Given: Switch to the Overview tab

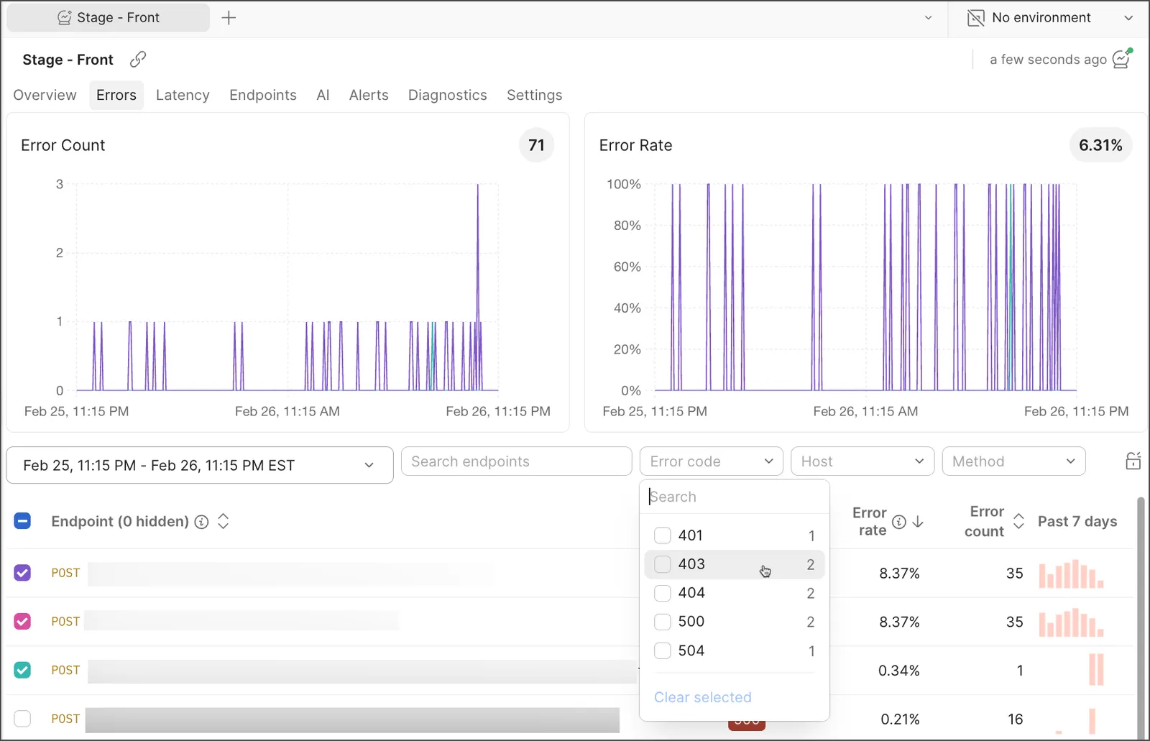Looking at the screenshot, I should (x=45, y=95).
